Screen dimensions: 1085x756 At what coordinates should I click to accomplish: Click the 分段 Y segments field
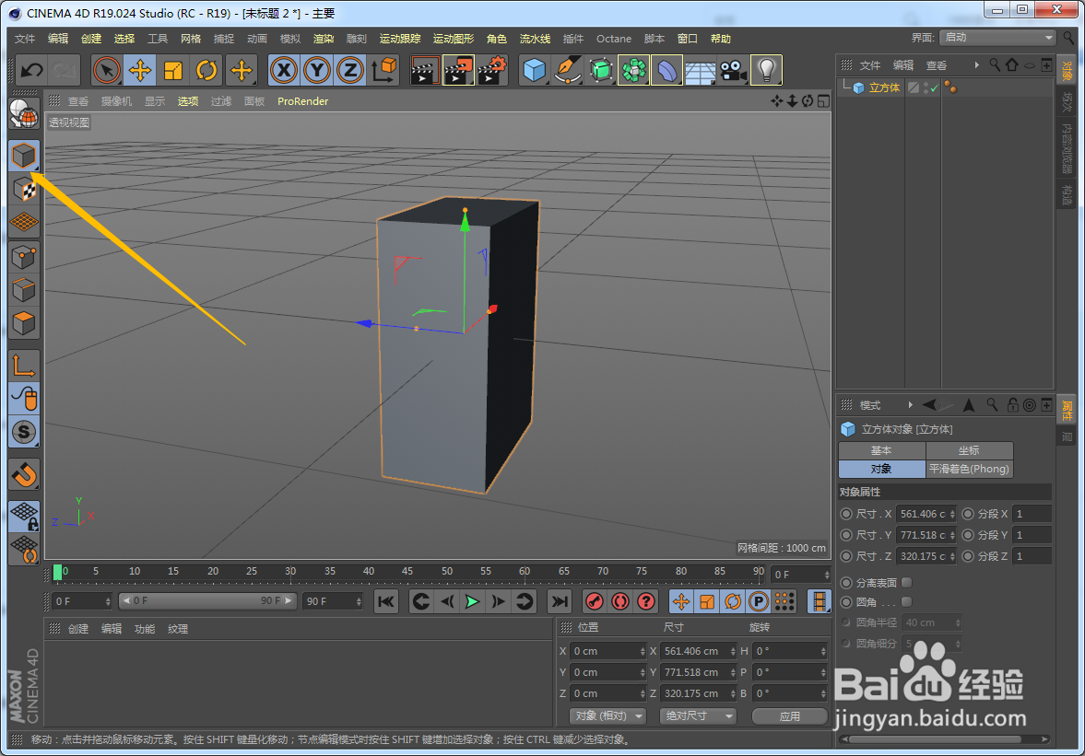[1031, 535]
